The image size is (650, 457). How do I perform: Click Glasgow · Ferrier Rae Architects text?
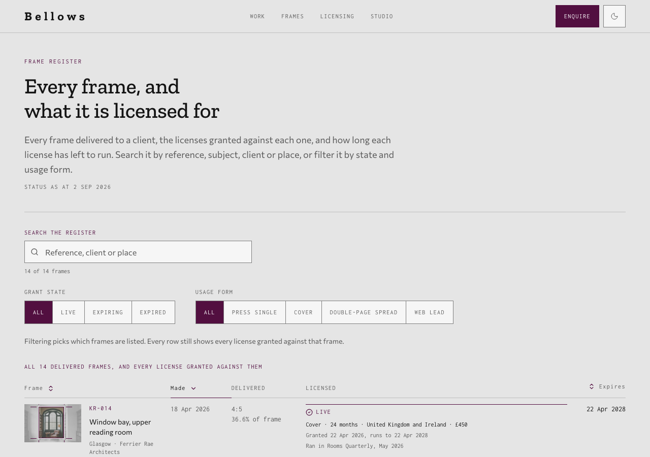[121, 448]
